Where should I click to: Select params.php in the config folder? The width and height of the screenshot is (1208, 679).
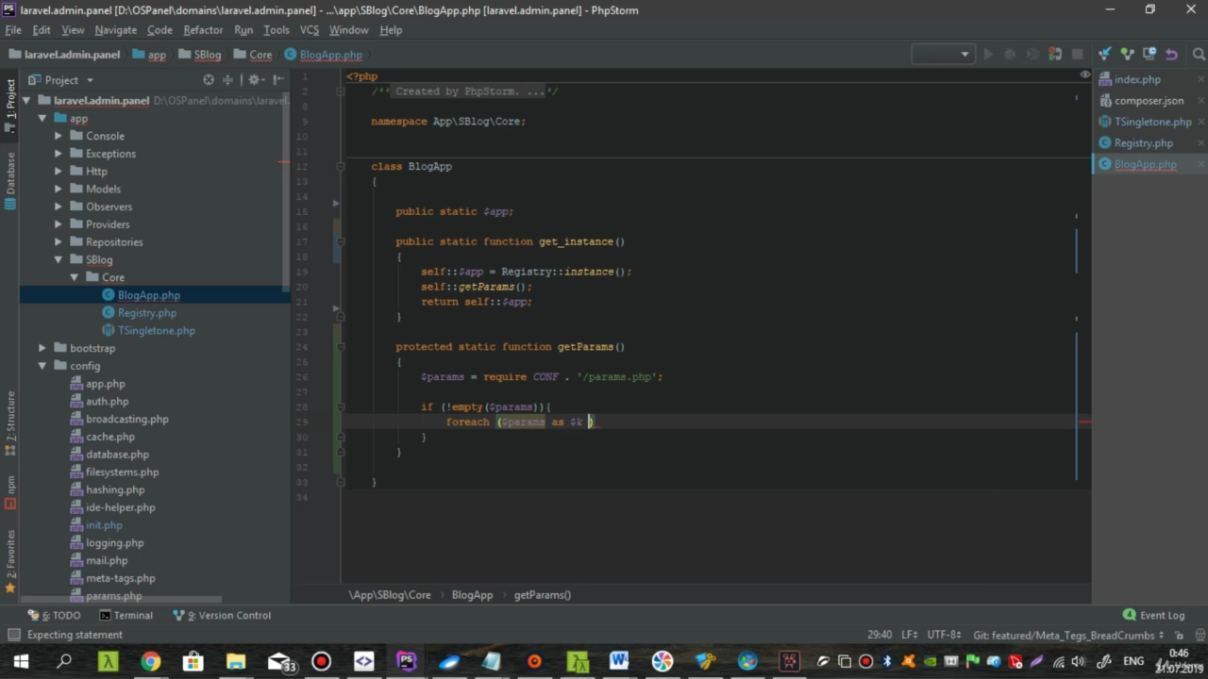click(113, 596)
